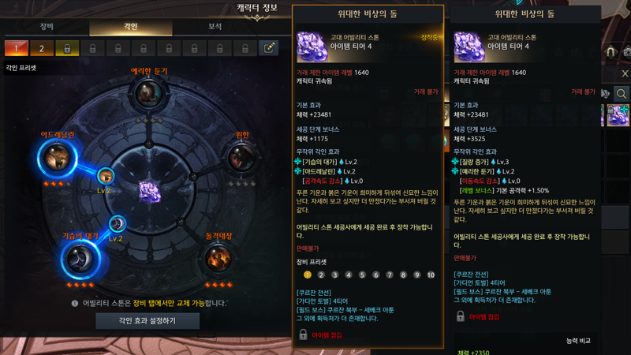
Task: Open the preset edit pencil icon
Action: 269,48
